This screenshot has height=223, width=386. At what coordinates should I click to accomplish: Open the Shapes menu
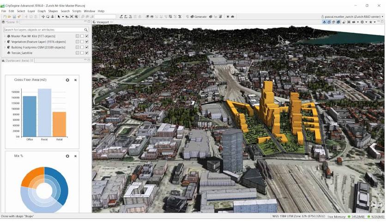coord(53,11)
